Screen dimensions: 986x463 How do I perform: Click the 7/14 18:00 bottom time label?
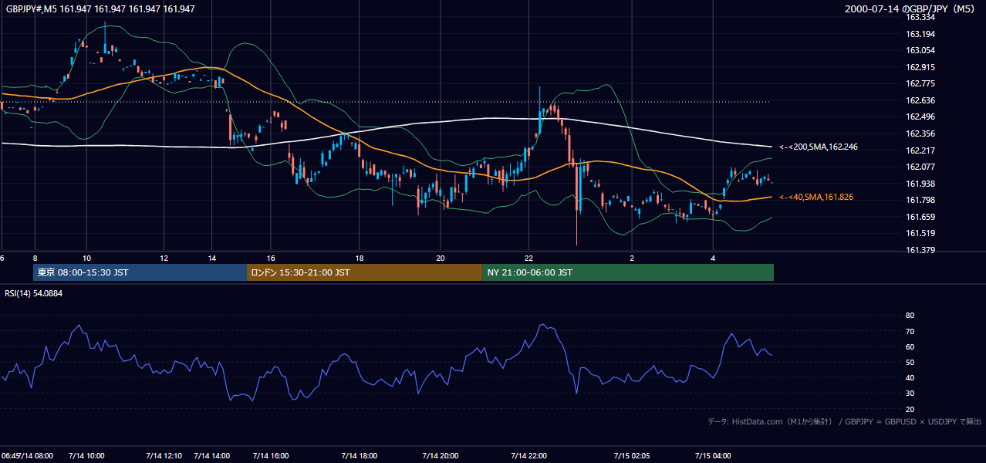[359, 456]
